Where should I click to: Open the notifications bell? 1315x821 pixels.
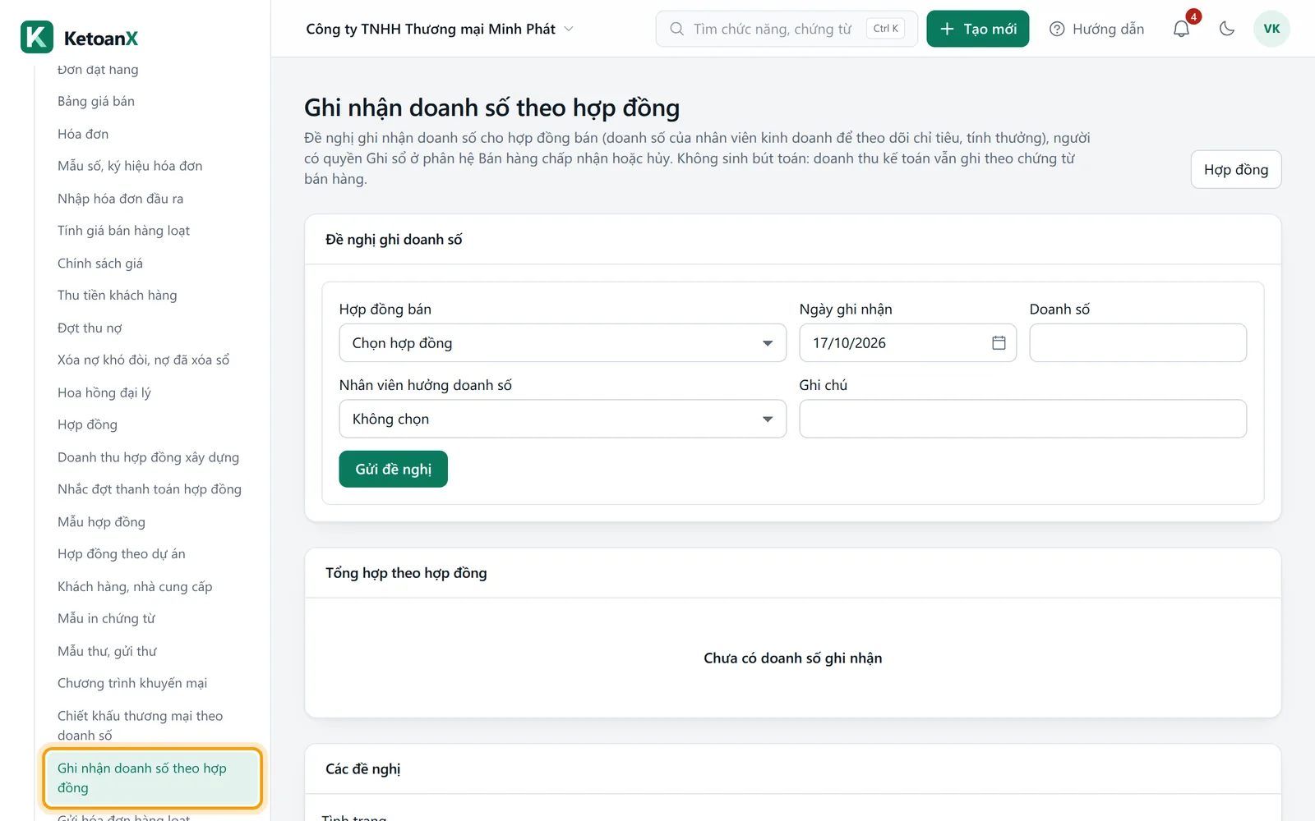tap(1181, 29)
